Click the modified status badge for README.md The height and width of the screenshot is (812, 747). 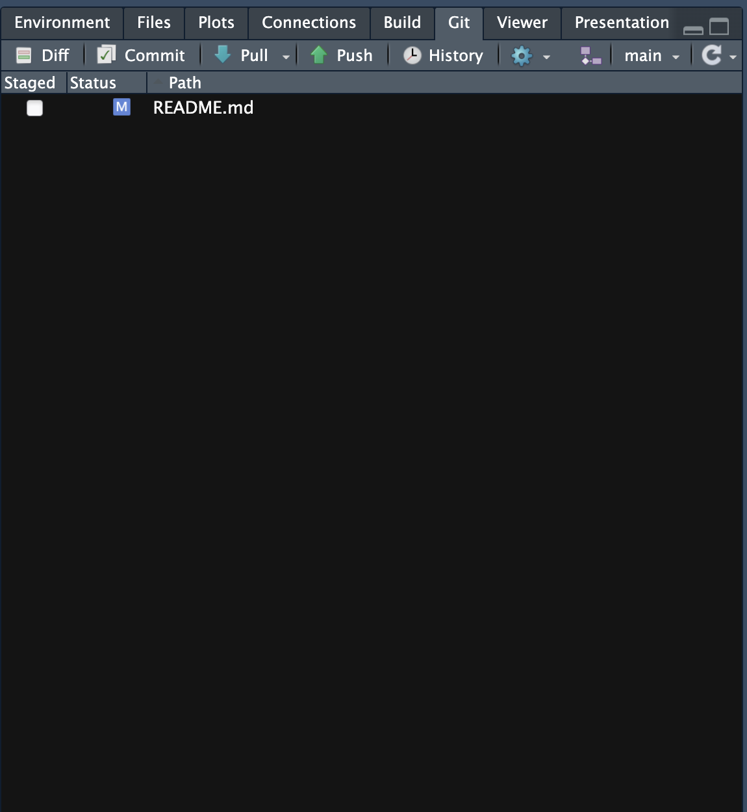[121, 107]
